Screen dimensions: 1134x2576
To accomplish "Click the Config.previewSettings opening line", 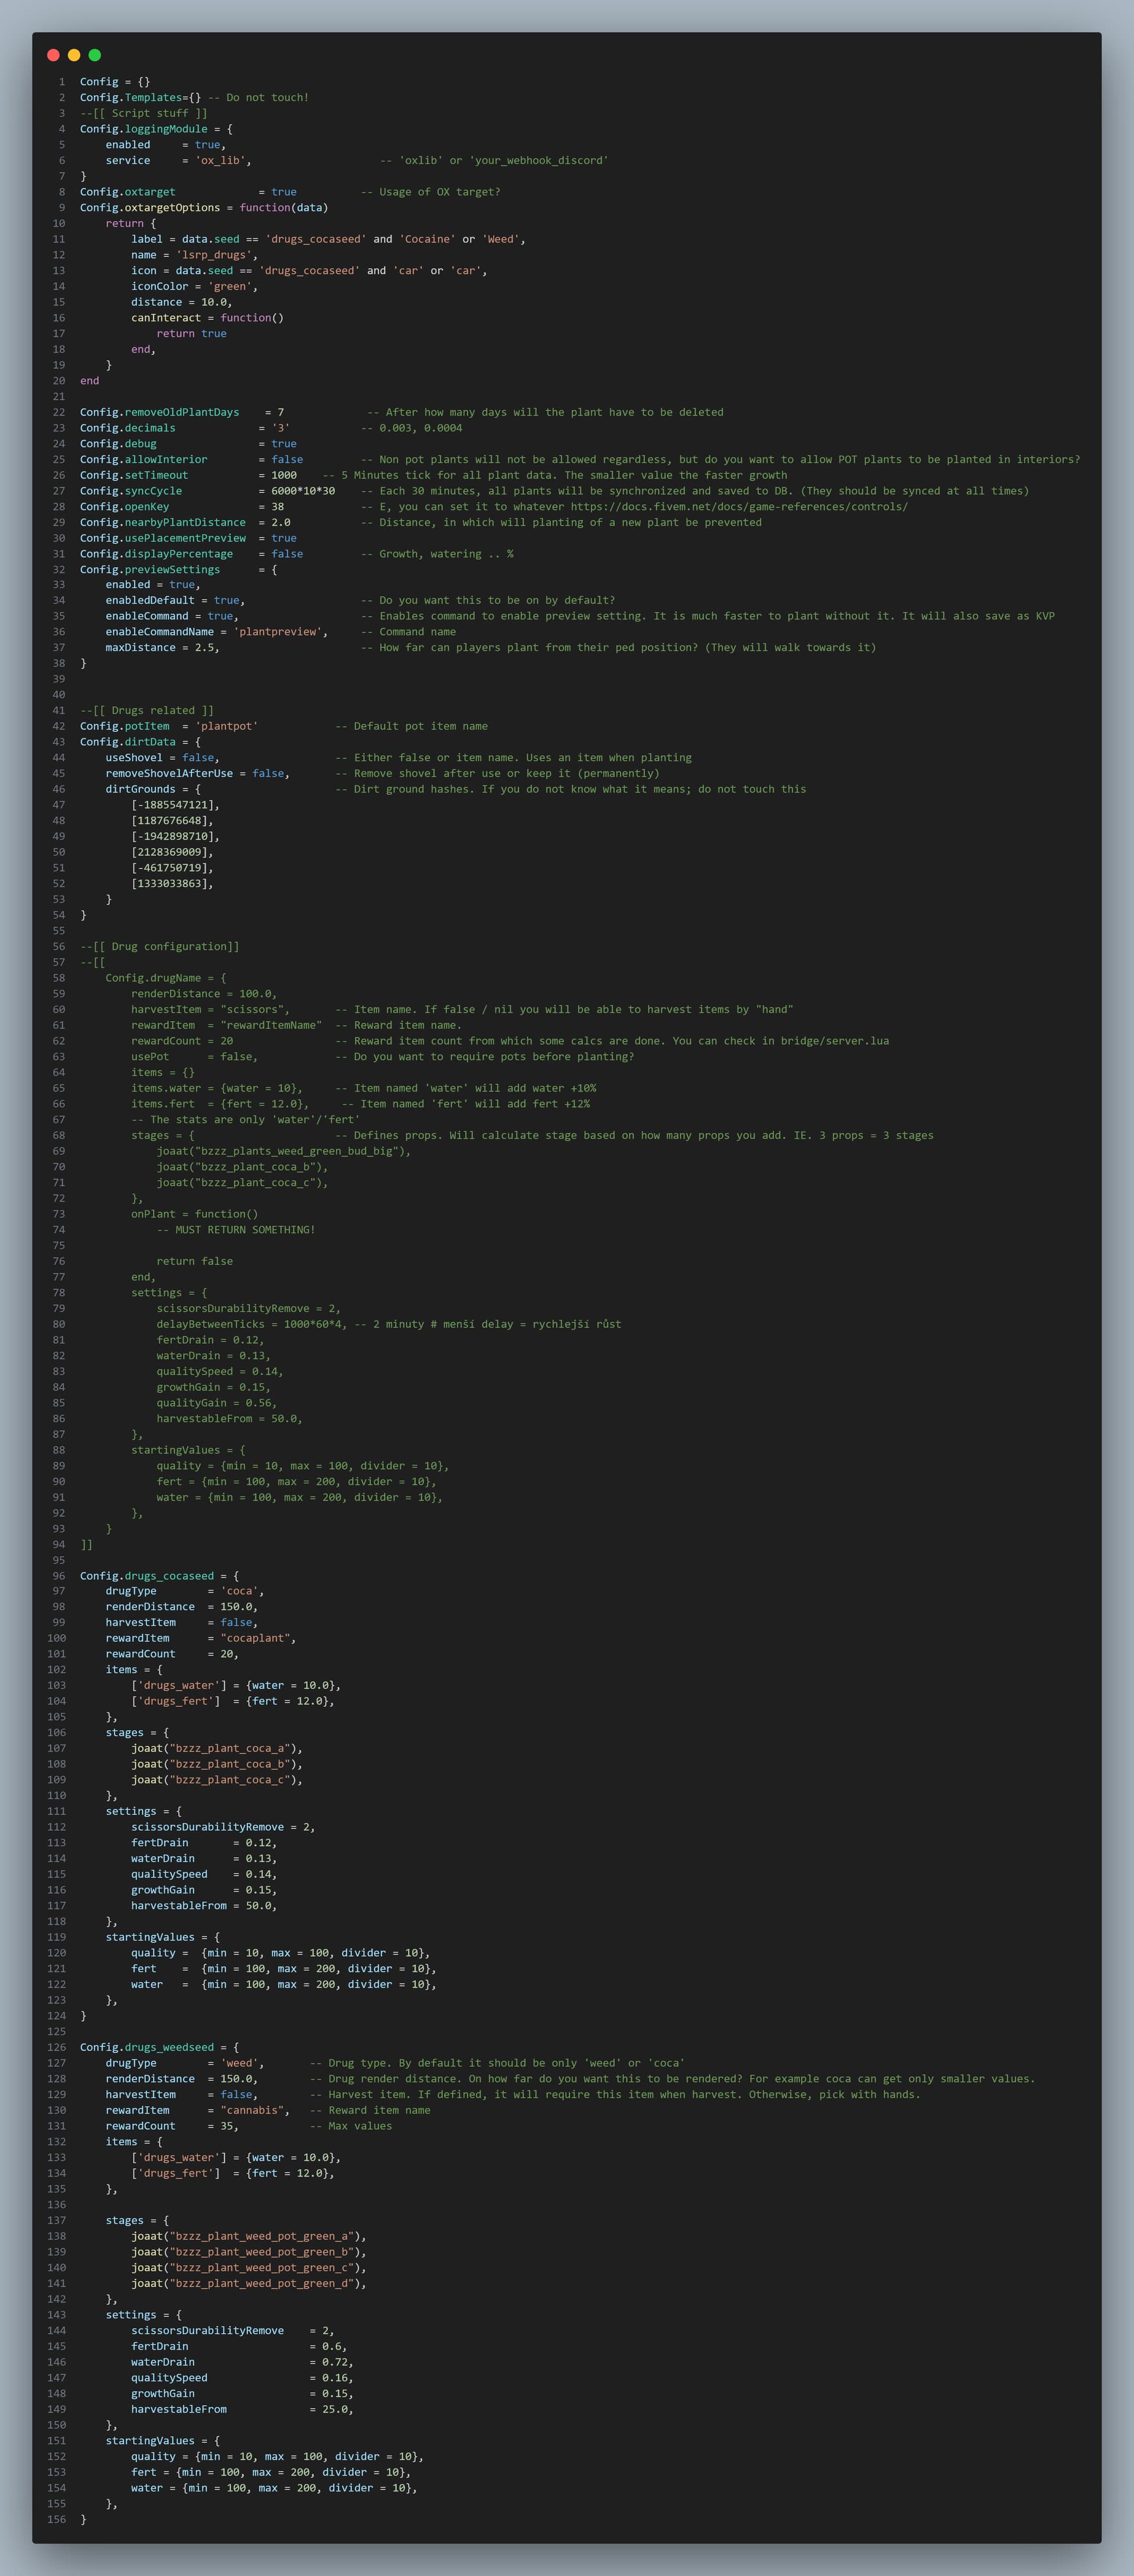I will 150,569.
